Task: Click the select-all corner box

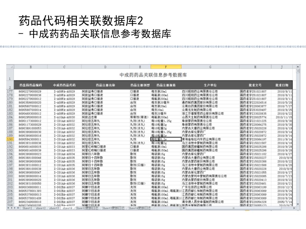Action: coord(10,67)
